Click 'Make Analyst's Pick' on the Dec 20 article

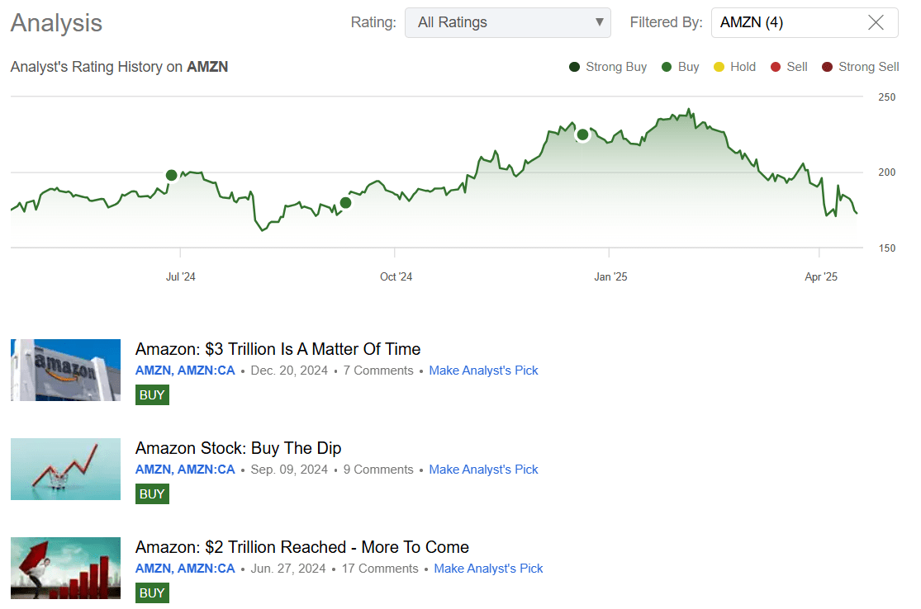483,371
